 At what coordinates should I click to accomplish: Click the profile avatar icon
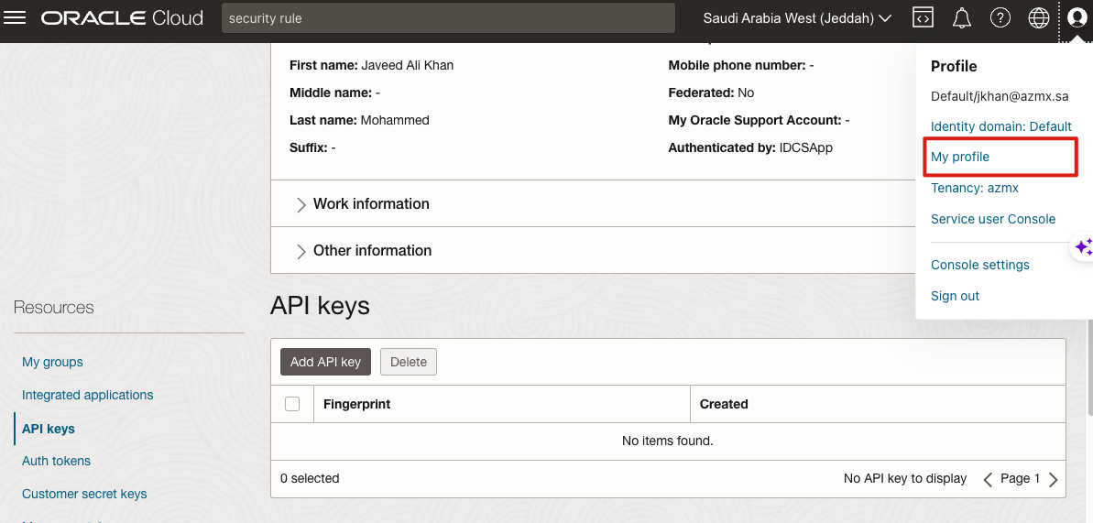(x=1077, y=18)
